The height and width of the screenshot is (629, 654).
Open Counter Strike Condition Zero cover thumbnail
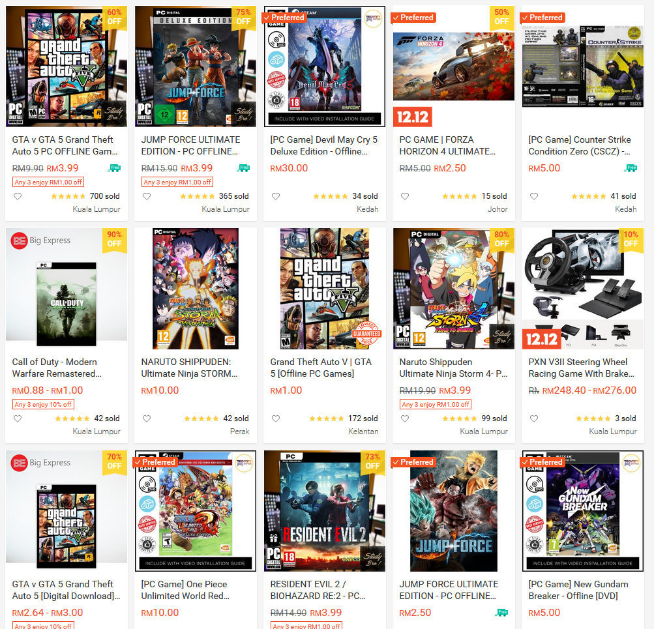coord(583,66)
